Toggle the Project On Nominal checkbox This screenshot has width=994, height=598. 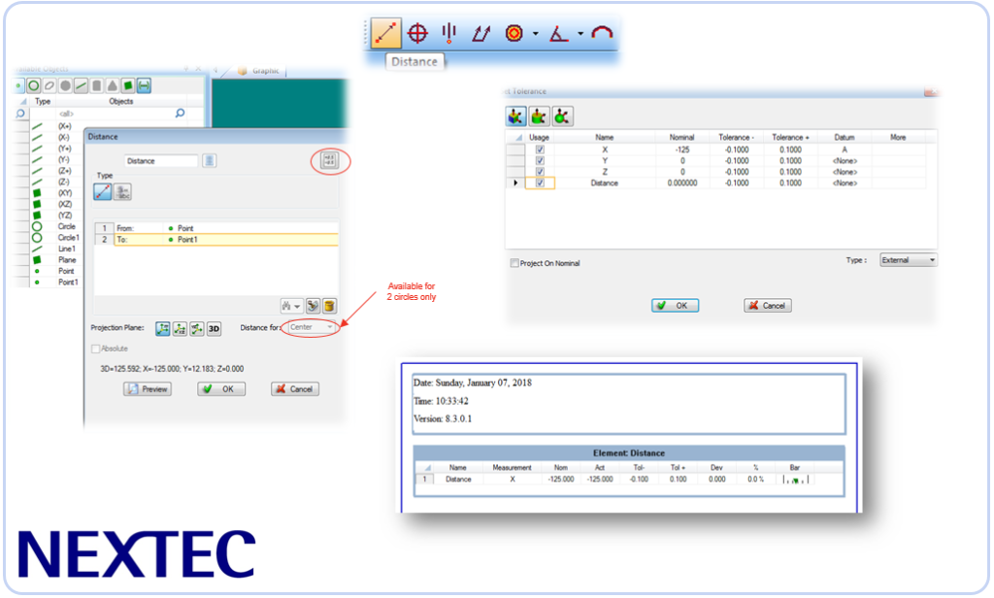[514, 263]
